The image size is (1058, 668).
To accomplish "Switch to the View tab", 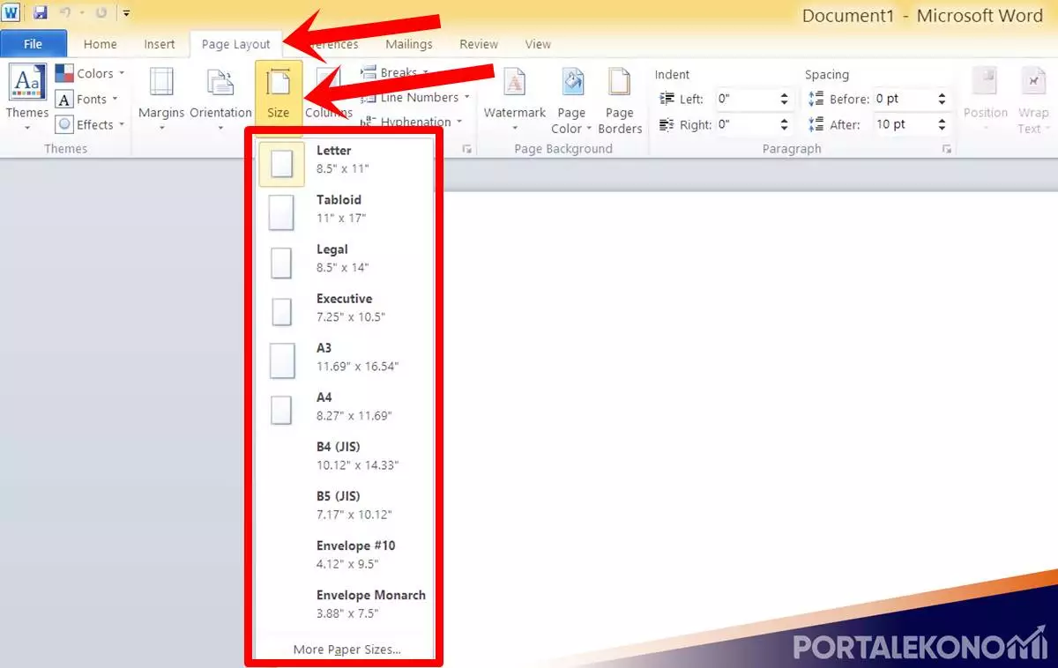I will [x=538, y=44].
